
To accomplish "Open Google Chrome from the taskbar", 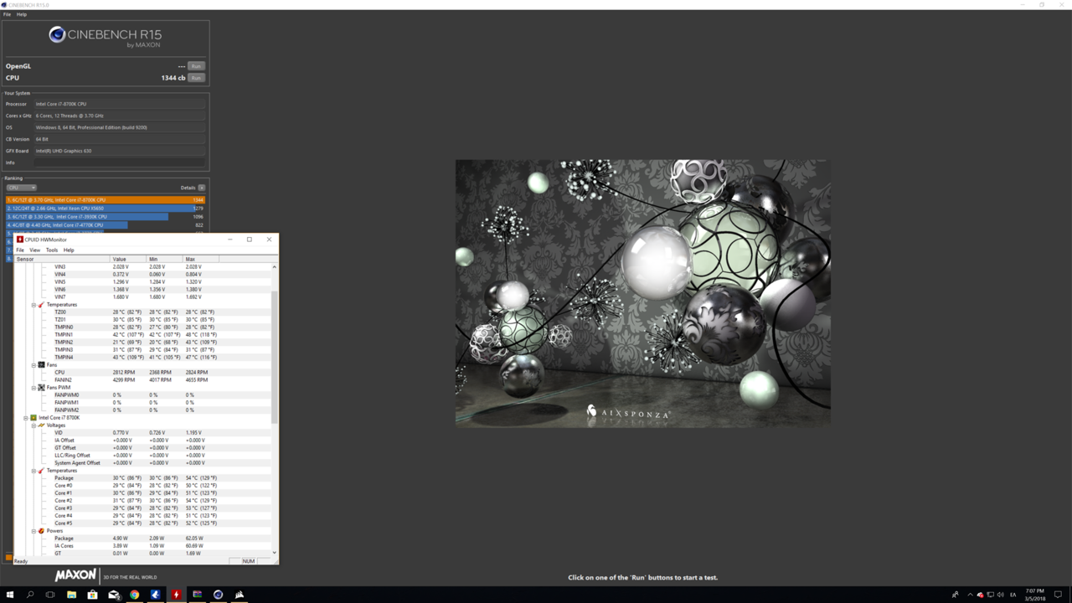I will coord(134,595).
